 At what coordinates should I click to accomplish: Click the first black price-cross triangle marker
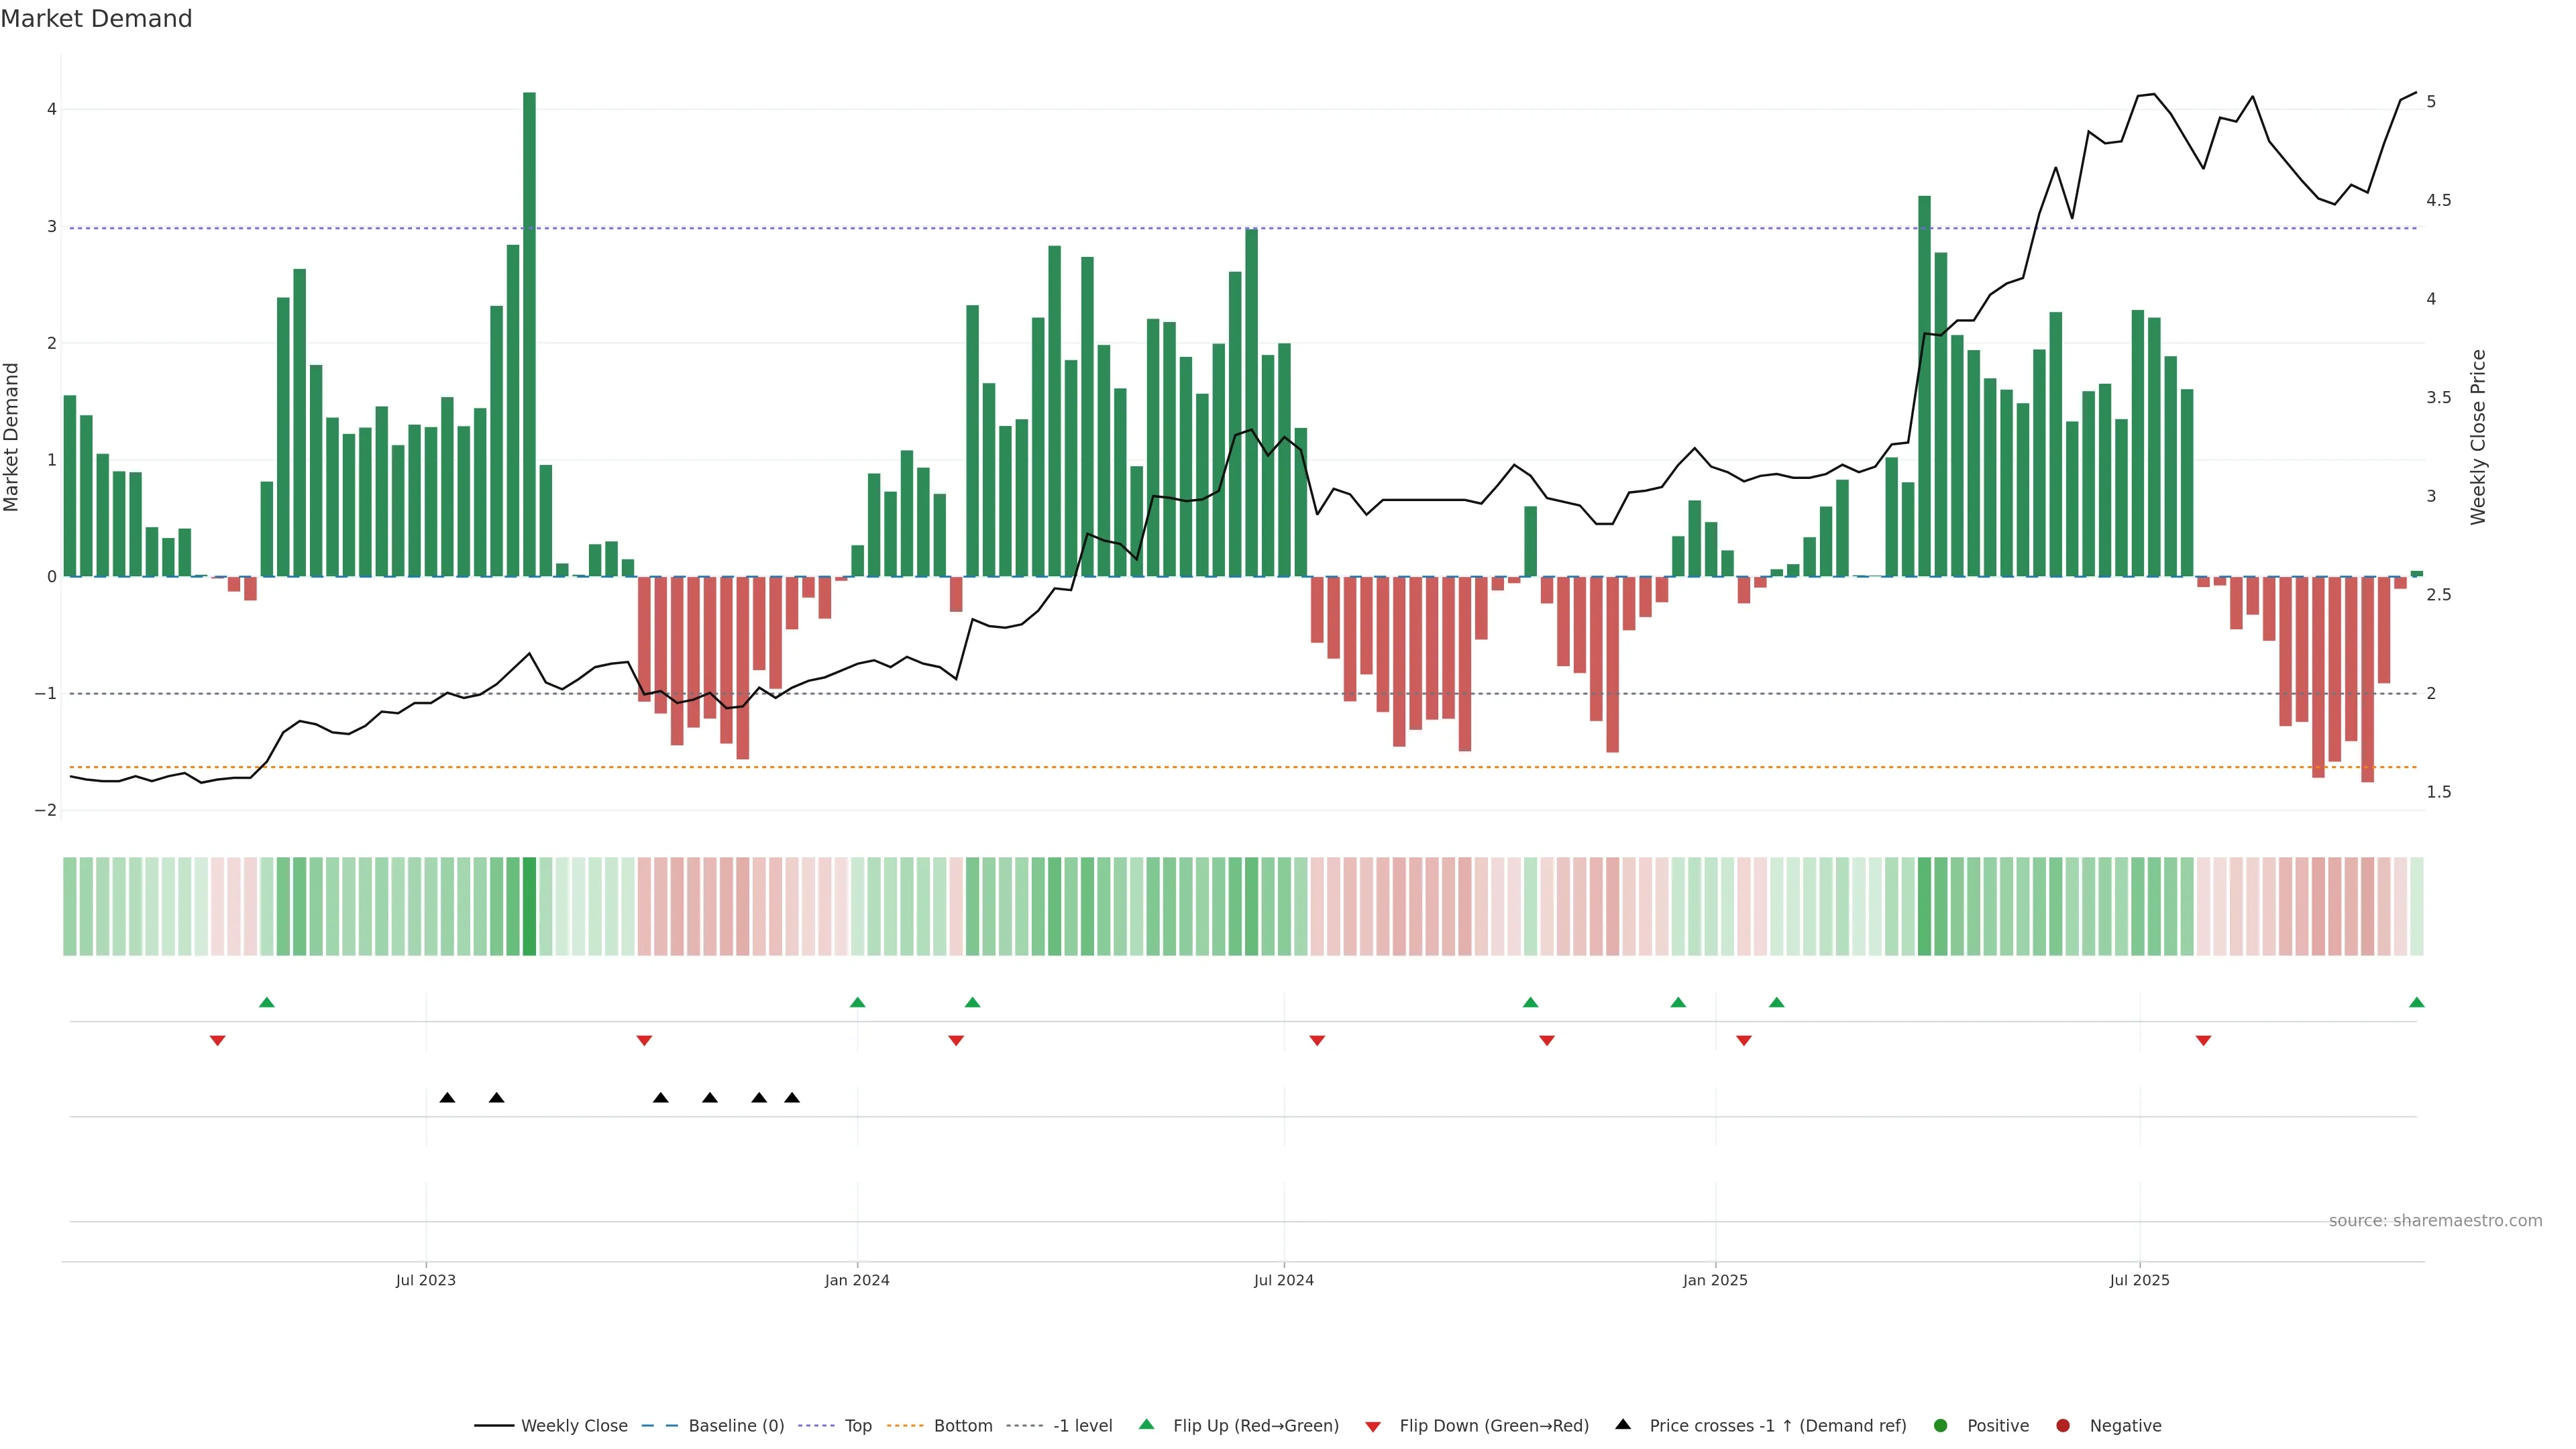pos(447,1098)
